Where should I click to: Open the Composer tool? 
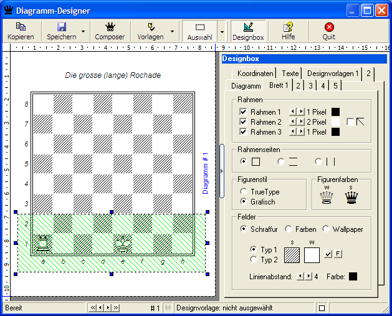[x=110, y=31]
